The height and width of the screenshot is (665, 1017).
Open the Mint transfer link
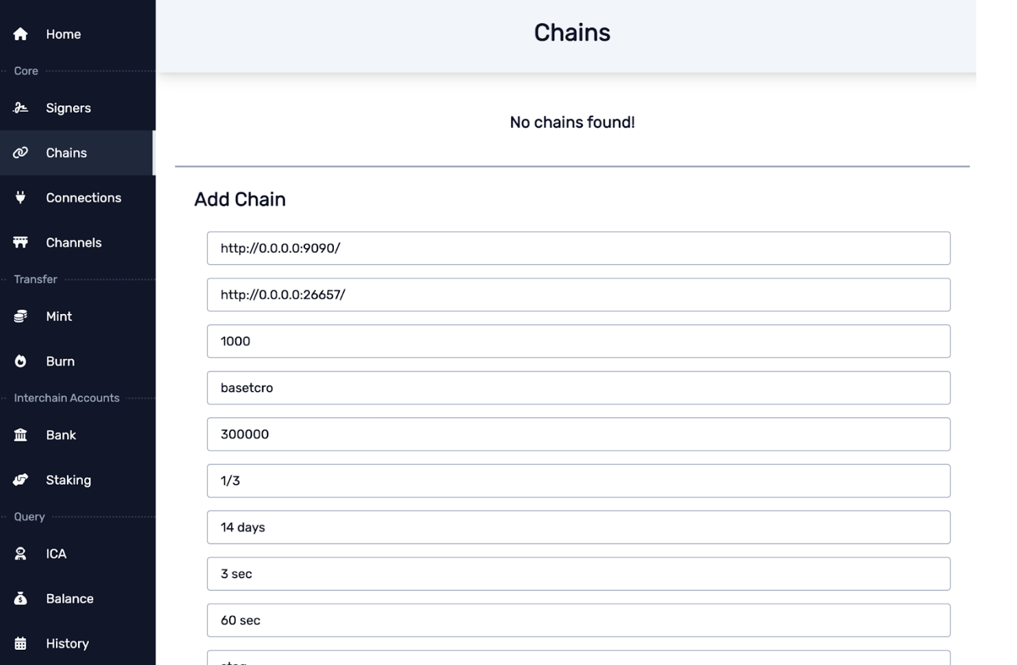(x=59, y=316)
